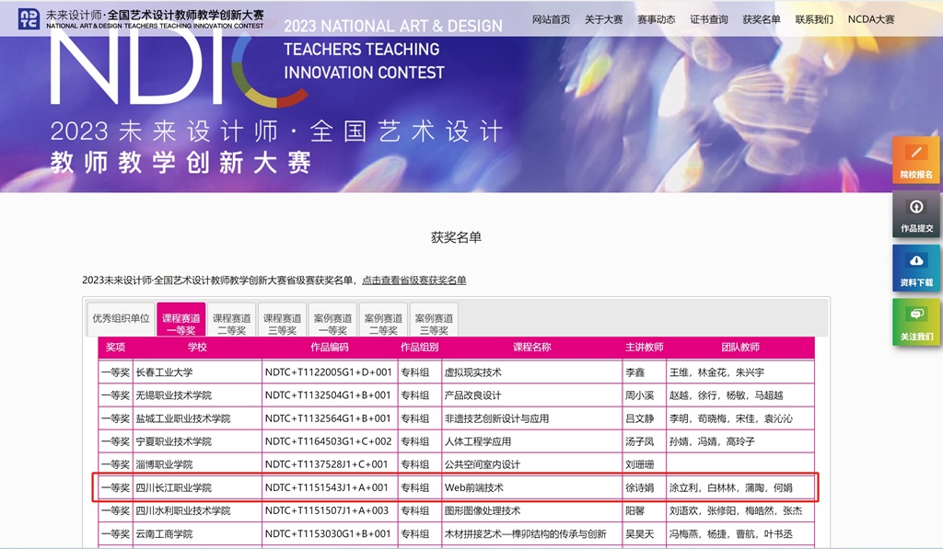Switch to the 课程赛道 二等奖 tab
This screenshot has height=549, width=943.
(x=231, y=319)
